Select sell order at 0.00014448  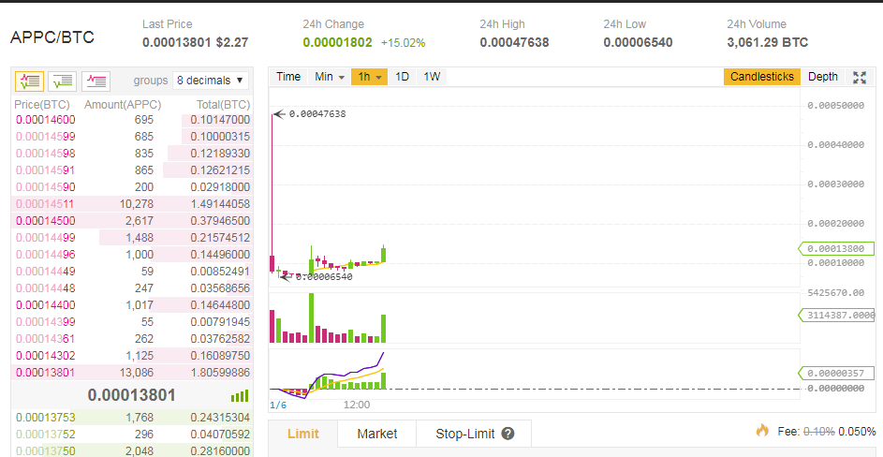pyautogui.click(x=132, y=288)
